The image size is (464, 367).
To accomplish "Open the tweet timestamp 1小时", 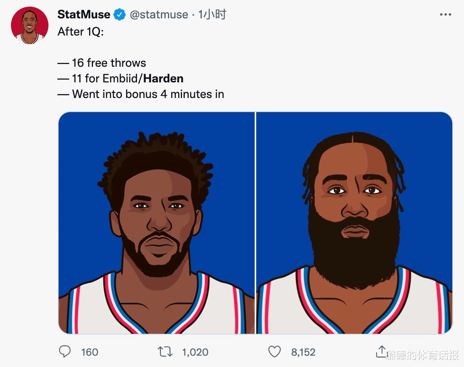I will tap(212, 14).
